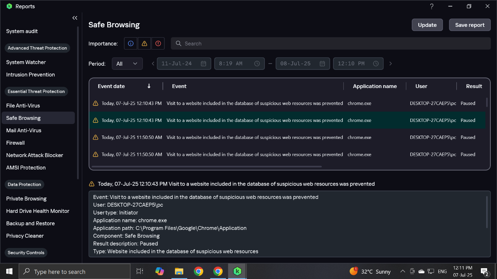This screenshot has height=279, width=497.
Task: Sort by Application name column header
Action: pos(375,86)
